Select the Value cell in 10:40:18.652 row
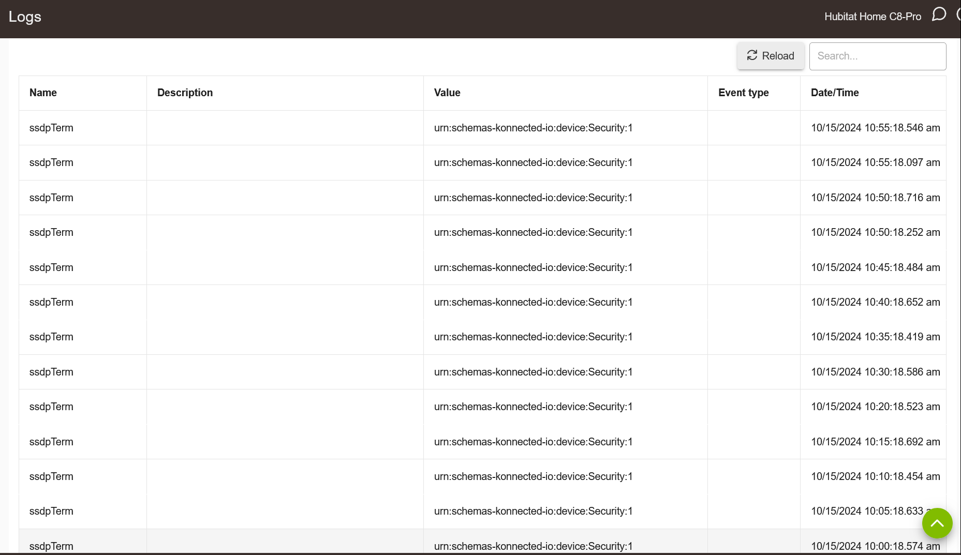This screenshot has width=961, height=555. coord(533,302)
